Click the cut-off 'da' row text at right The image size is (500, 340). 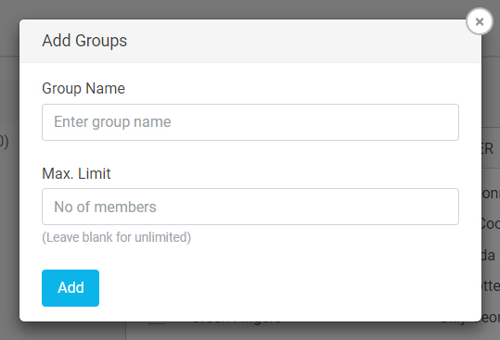coord(489,255)
